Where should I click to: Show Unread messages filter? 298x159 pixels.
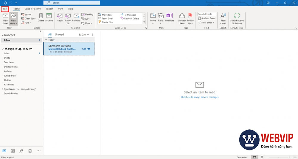[x=59, y=34]
